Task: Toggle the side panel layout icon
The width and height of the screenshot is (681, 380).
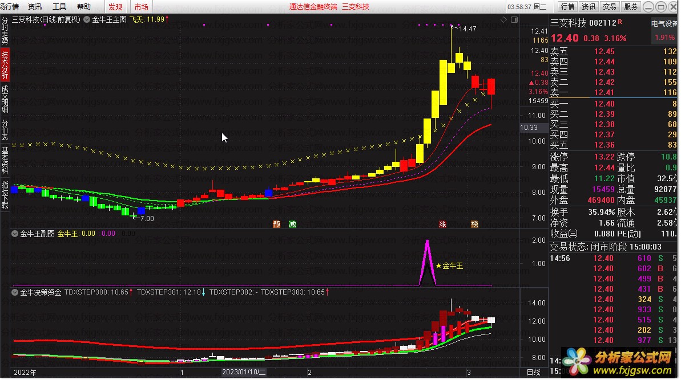Action: 514,19
